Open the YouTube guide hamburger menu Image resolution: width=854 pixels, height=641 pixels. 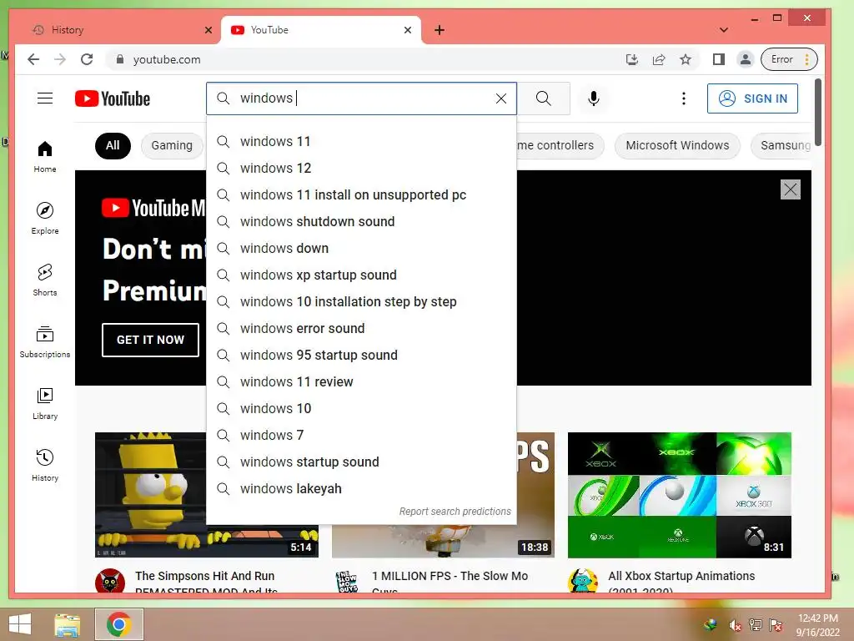pyautogui.click(x=45, y=98)
